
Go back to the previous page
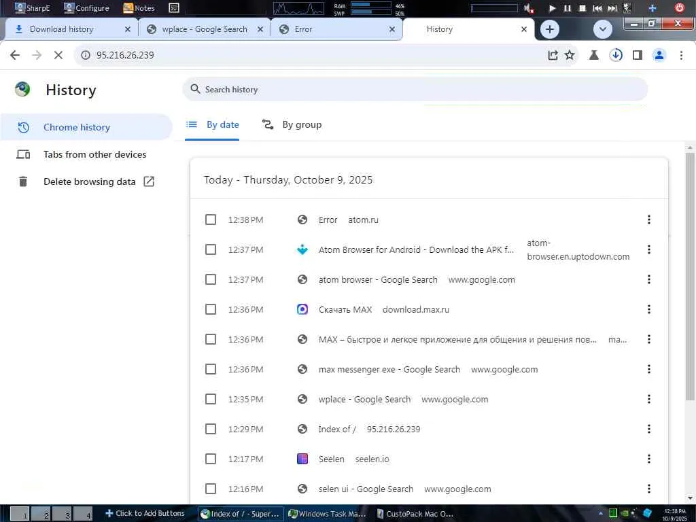(x=15, y=55)
